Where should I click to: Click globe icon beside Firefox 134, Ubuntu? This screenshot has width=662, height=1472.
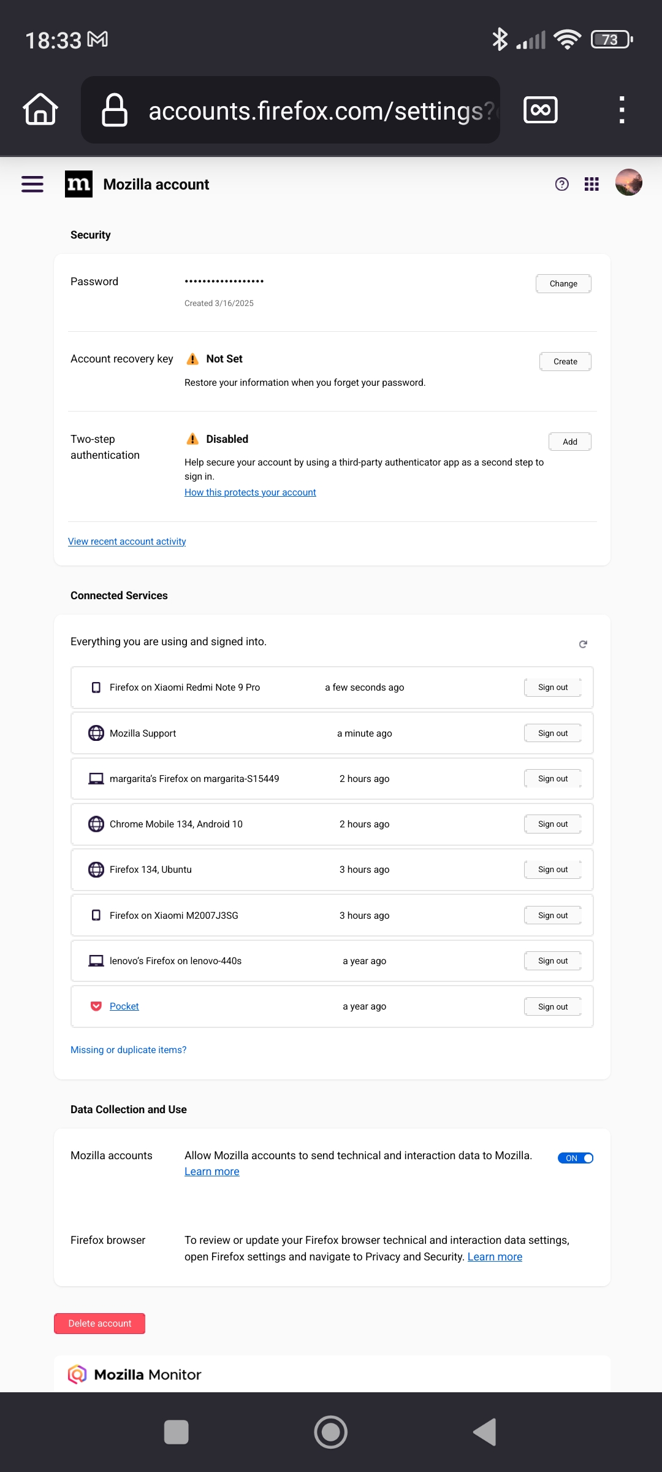tap(96, 870)
